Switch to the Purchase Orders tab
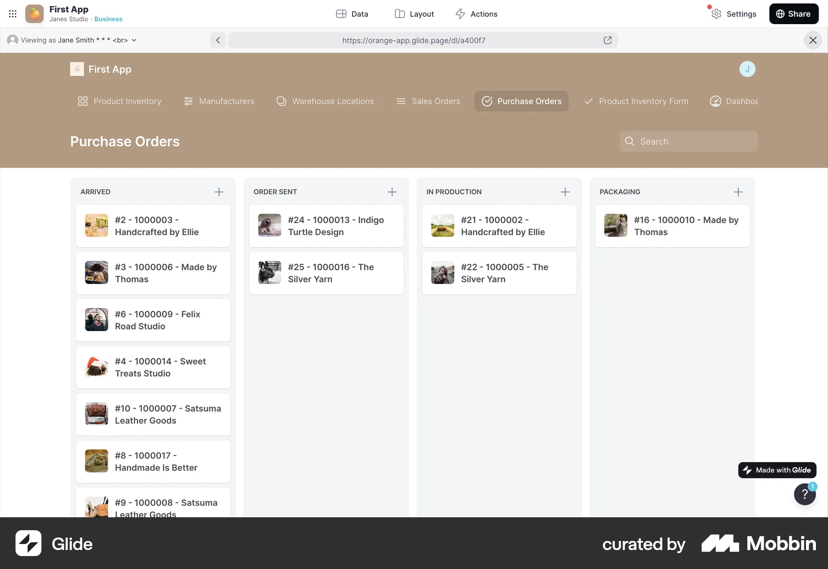The image size is (828, 569). 521,101
